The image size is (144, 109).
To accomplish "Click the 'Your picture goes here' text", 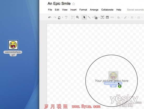I will coord(112,81).
